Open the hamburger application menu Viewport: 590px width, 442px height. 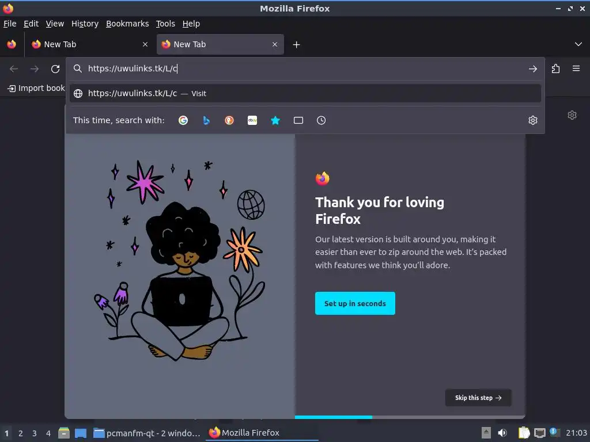pyautogui.click(x=576, y=68)
